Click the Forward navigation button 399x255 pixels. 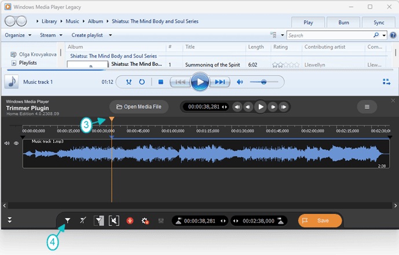(21, 21)
